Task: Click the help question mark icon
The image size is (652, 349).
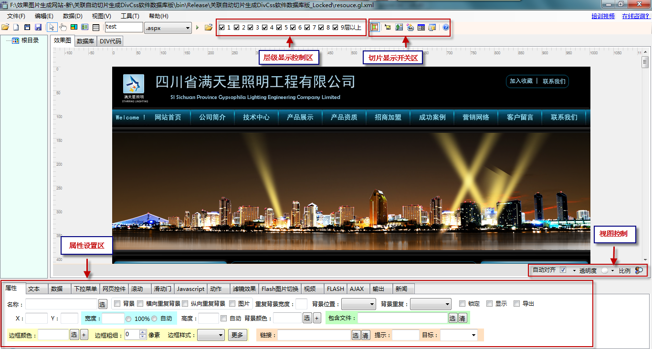Action: coord(446,28)
